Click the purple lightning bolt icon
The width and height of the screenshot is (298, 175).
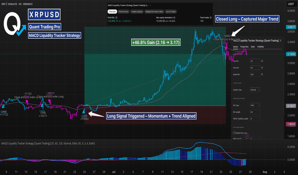247,136
